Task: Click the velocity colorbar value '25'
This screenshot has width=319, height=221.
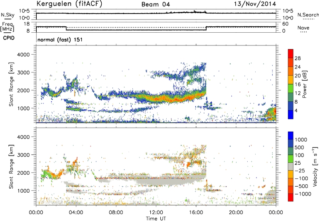Action: tap(297, 163)
